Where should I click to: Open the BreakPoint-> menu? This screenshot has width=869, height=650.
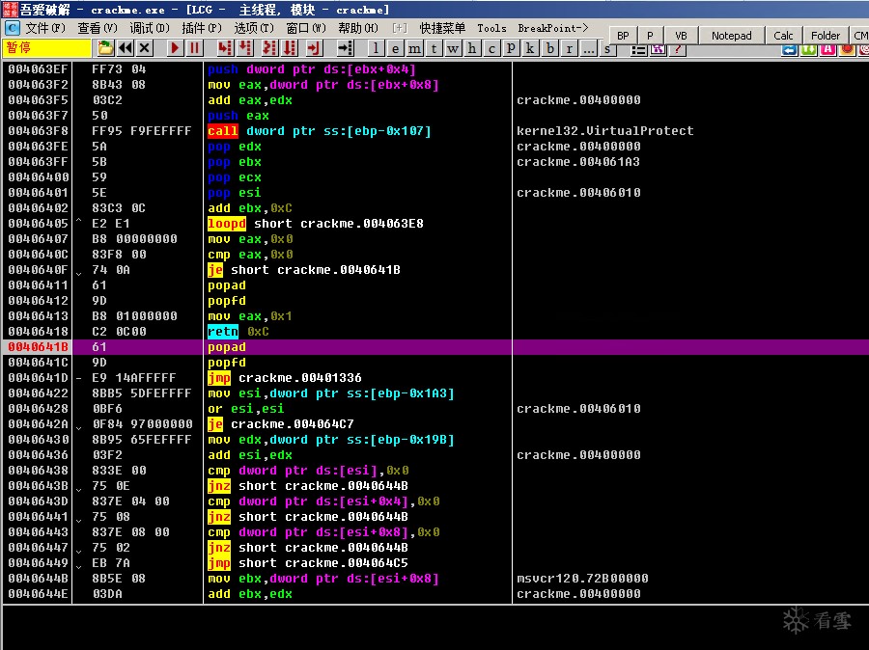pos(553,28)
